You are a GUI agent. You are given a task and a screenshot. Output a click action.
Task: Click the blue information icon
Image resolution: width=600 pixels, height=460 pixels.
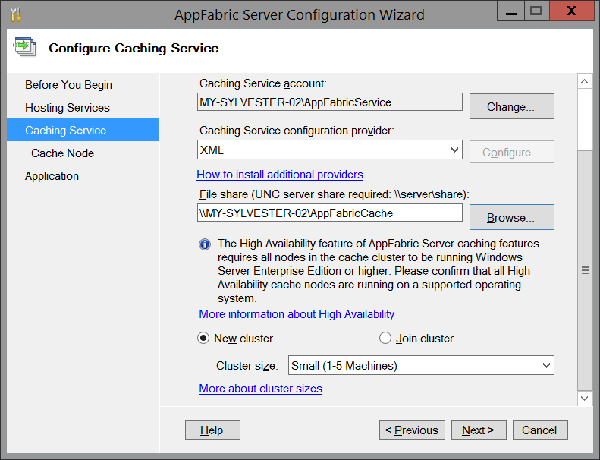[205, 244]
